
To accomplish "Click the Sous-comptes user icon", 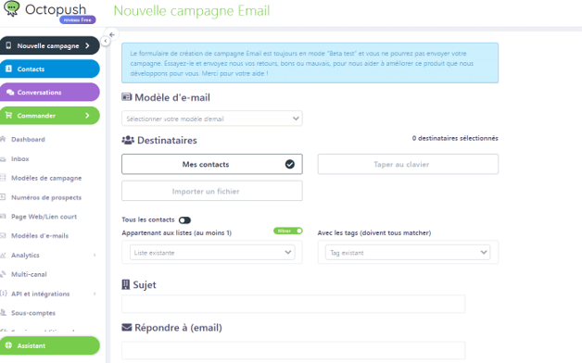I will tap(3, 313).
